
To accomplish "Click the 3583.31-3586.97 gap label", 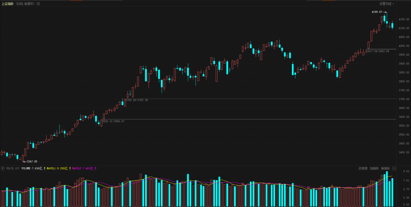I will (x=113, y=121).
